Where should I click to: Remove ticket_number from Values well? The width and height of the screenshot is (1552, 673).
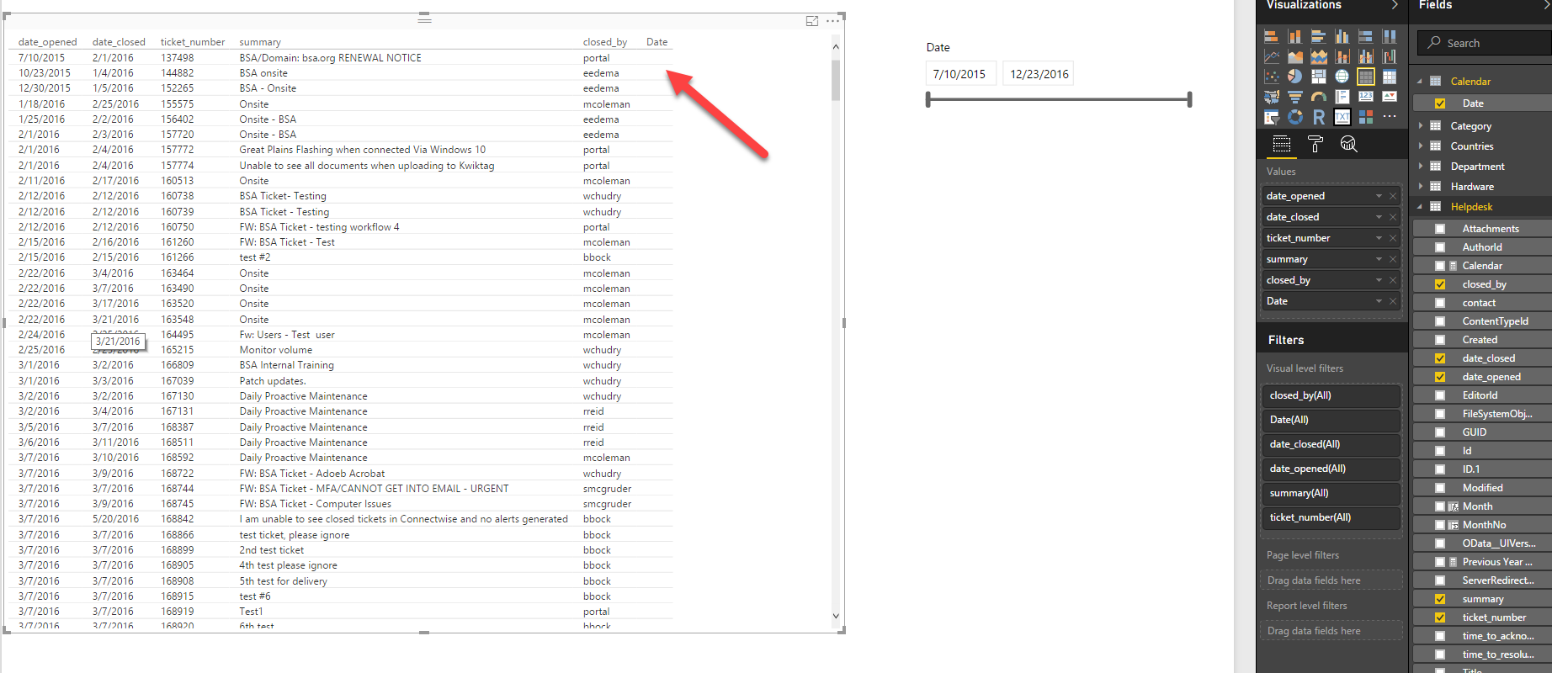[x=1393, y=238]
